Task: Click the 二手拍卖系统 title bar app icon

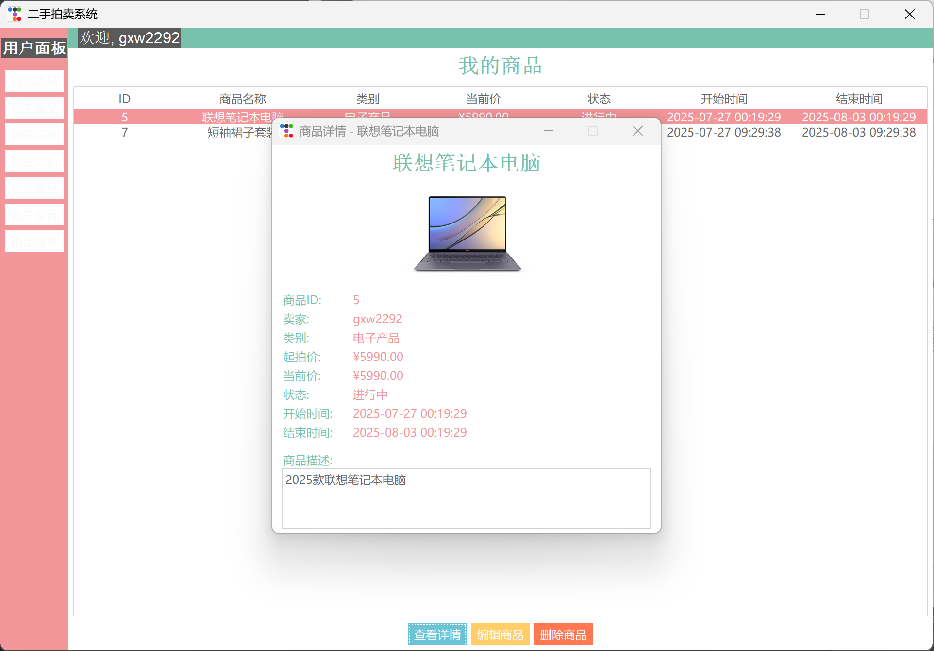Action: (x=15, y=14)
